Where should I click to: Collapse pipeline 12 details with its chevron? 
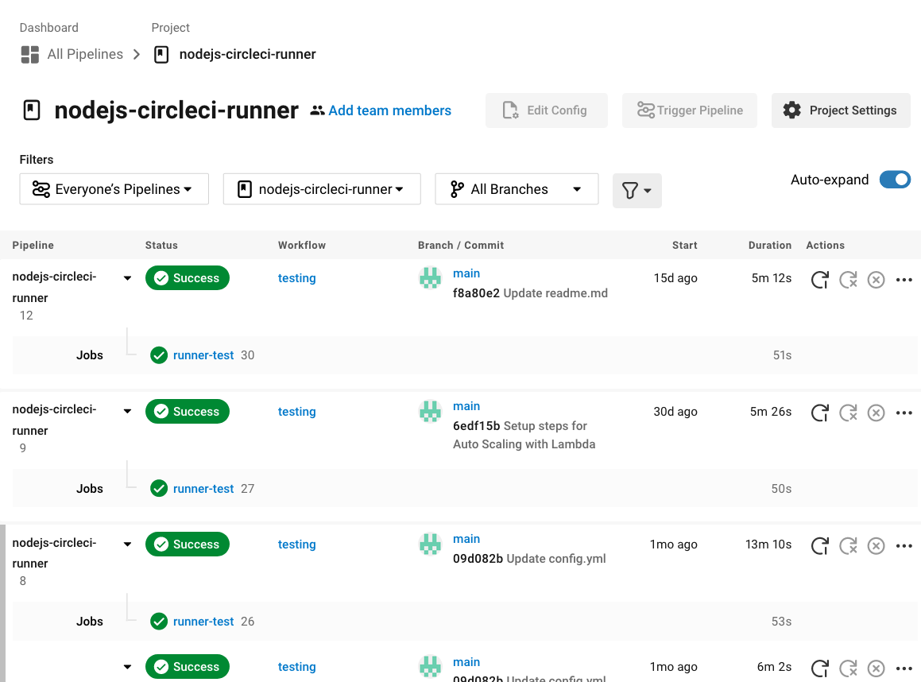(x=127, y=277)
